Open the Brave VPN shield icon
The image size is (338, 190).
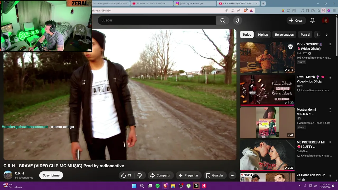pyautogui.click(x=323, y=11)
